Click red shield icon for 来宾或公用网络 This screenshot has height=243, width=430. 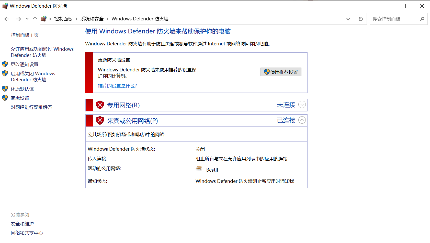coord(100,121)
